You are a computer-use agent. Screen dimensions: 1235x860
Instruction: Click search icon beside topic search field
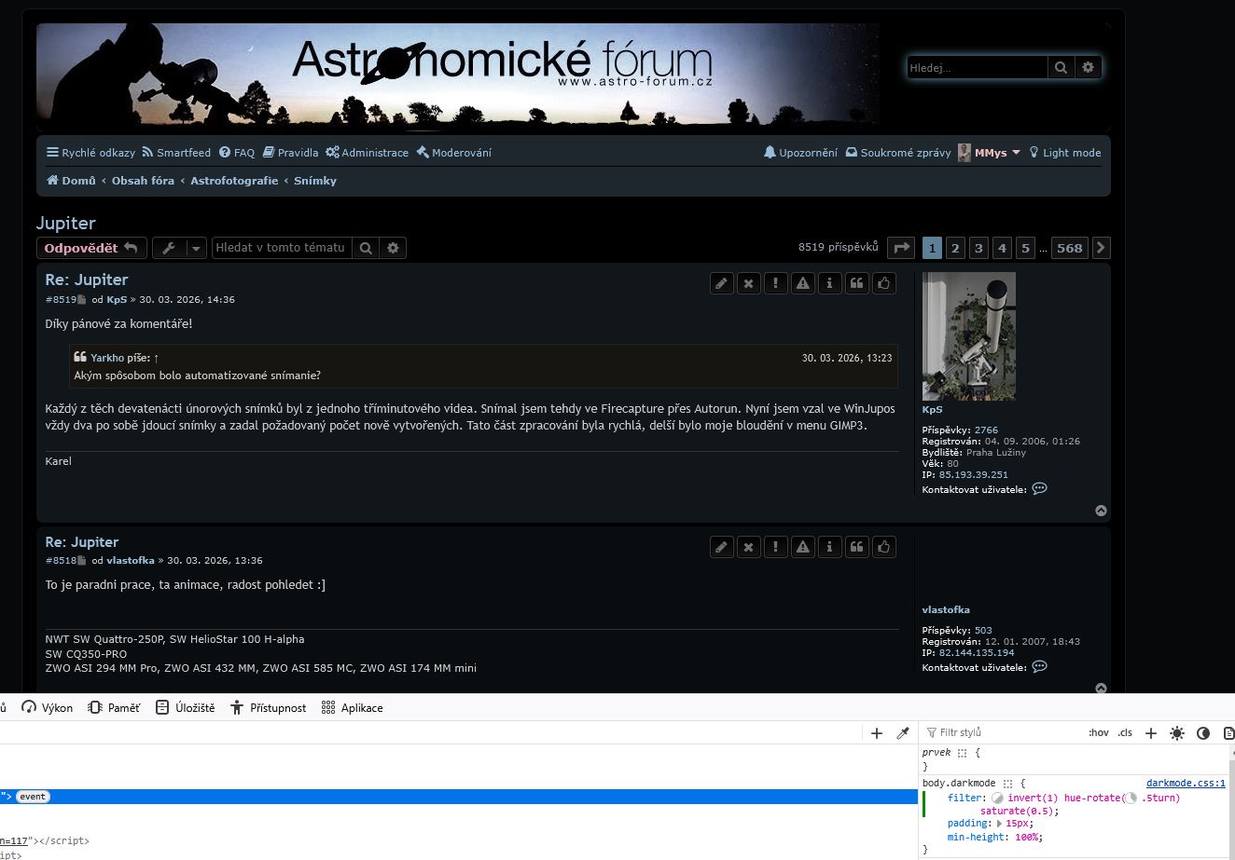pyautogui.click(x=367, y=248)
